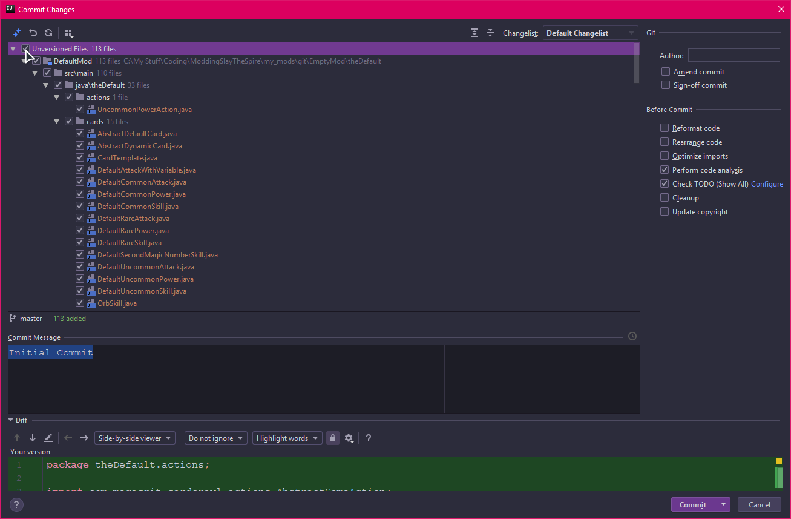Open the Configure TODO link

pos(767,184)
